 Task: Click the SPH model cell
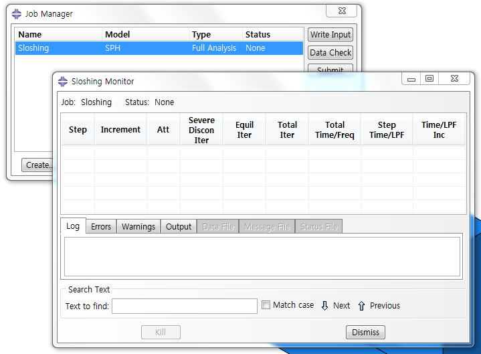click(112, 48)
